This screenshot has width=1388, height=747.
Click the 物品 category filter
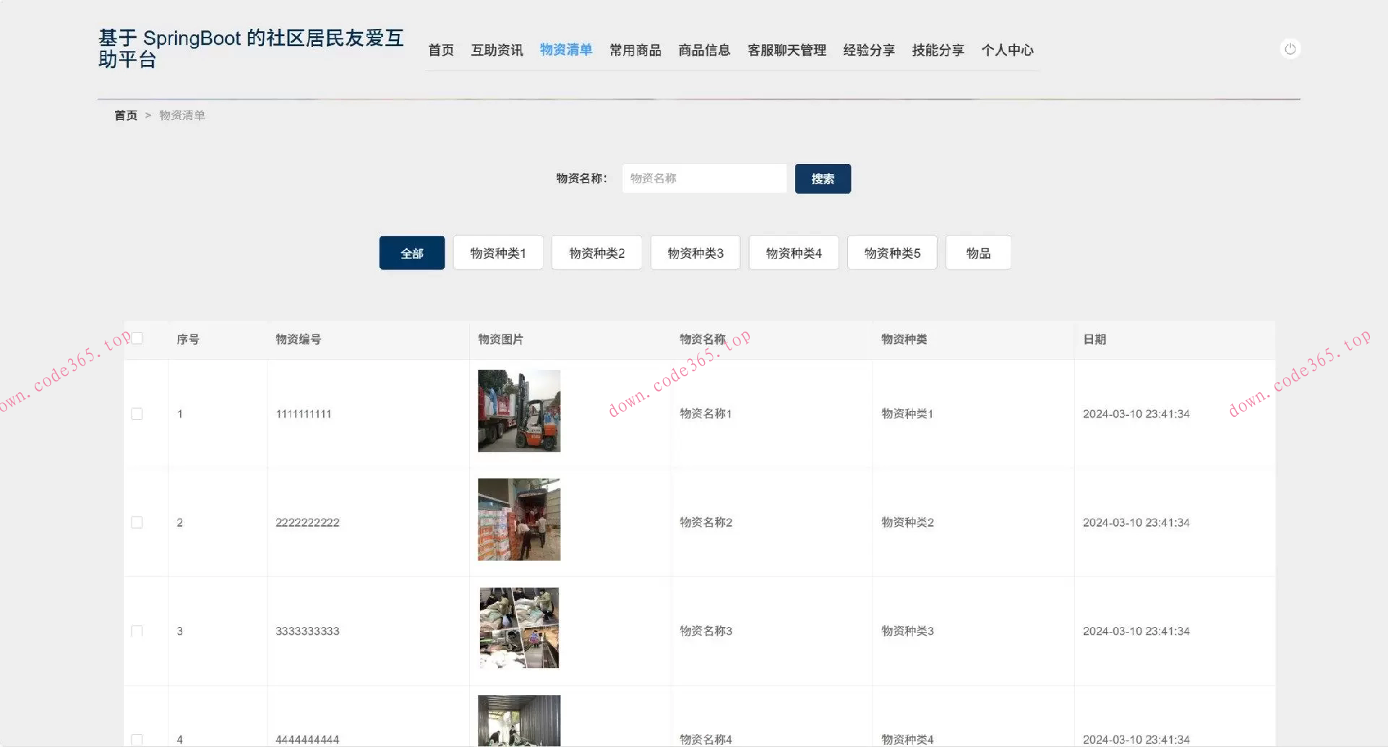coord(978,252)
